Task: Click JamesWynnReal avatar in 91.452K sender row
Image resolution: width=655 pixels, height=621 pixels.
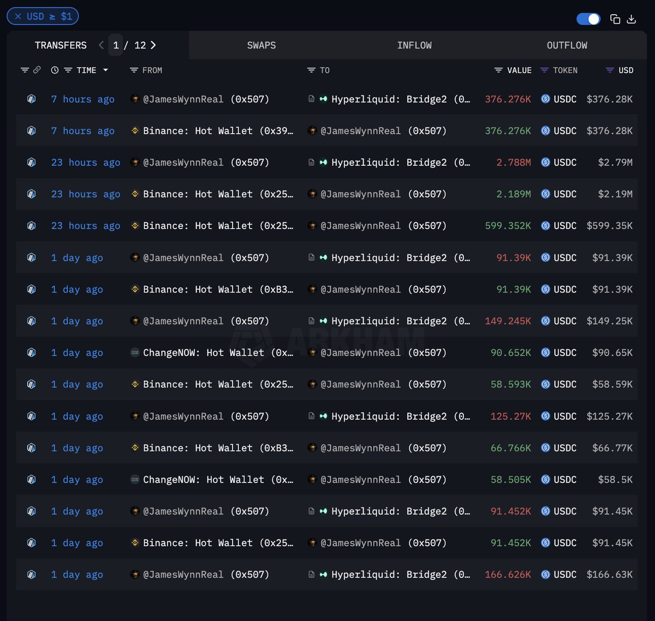Action: (135, 511)
